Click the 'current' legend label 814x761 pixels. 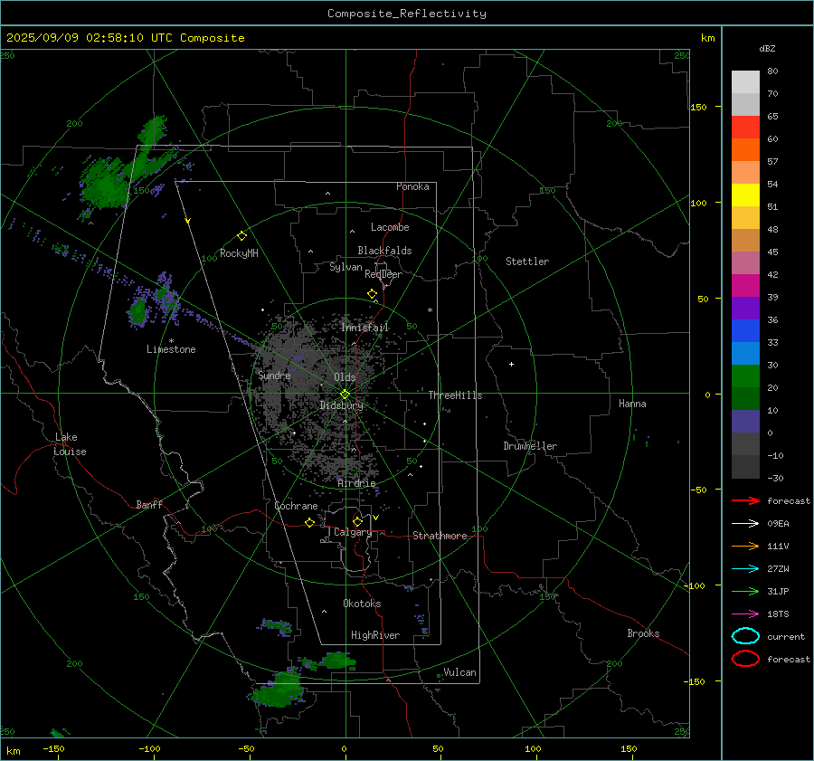point(786,636)
